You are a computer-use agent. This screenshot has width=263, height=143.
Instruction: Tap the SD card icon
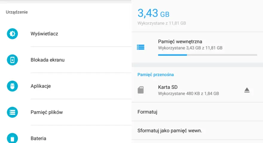pyautogui.click(x=140, y=90)
